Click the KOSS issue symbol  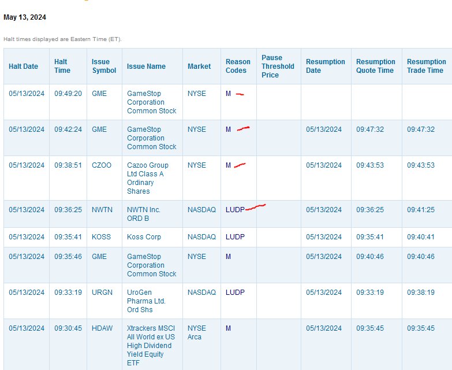coord(101,236)
